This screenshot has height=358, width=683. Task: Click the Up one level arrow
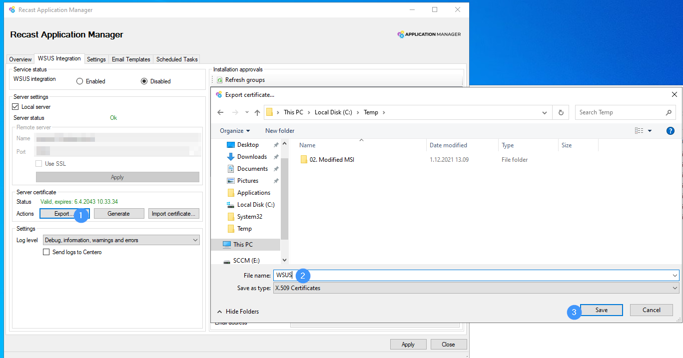pyautogui.click(x=257, y=112)
